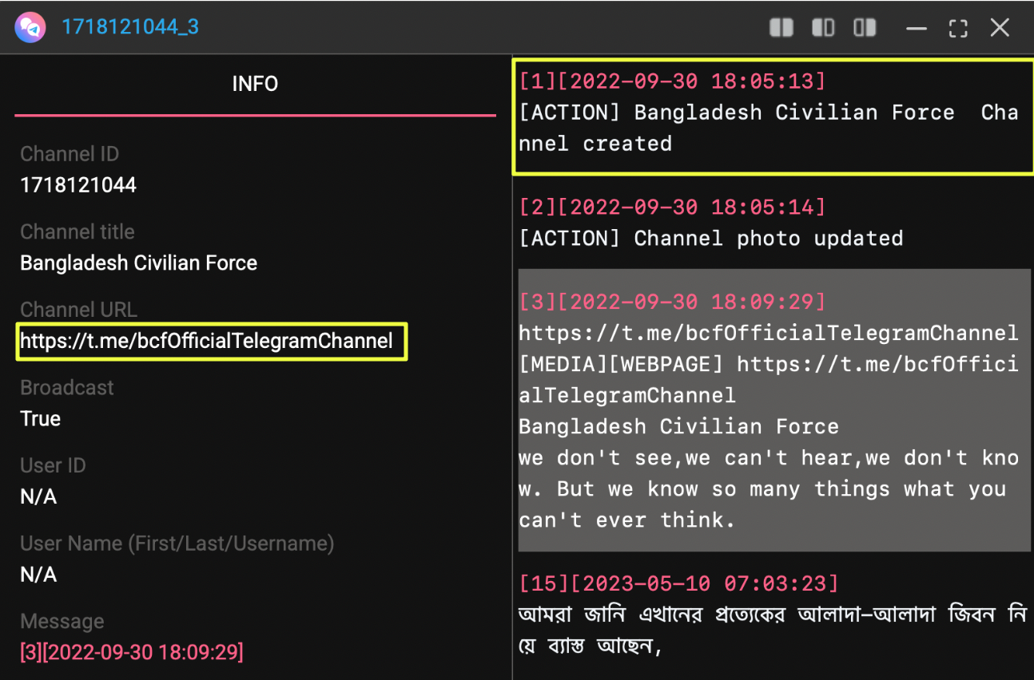Switch to split view showing both panels

(781, 28)
